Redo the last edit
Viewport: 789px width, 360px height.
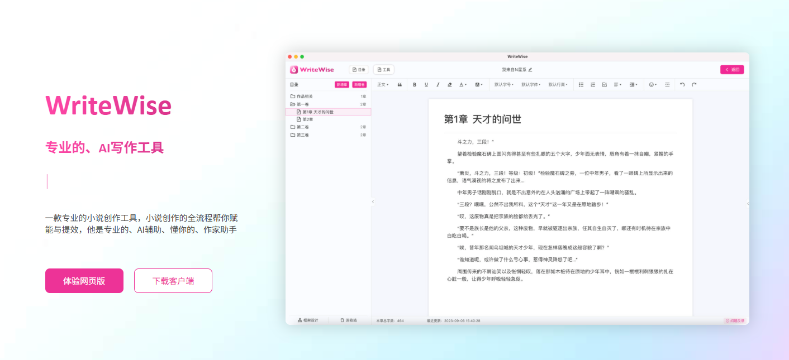pos(694,85)
